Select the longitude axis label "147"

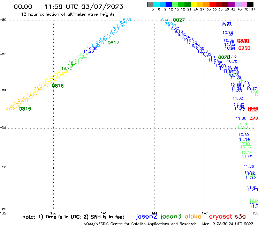click(205, 213)
